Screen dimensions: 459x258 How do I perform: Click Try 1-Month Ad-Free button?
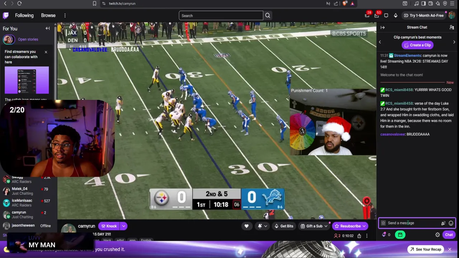[423, 15]
